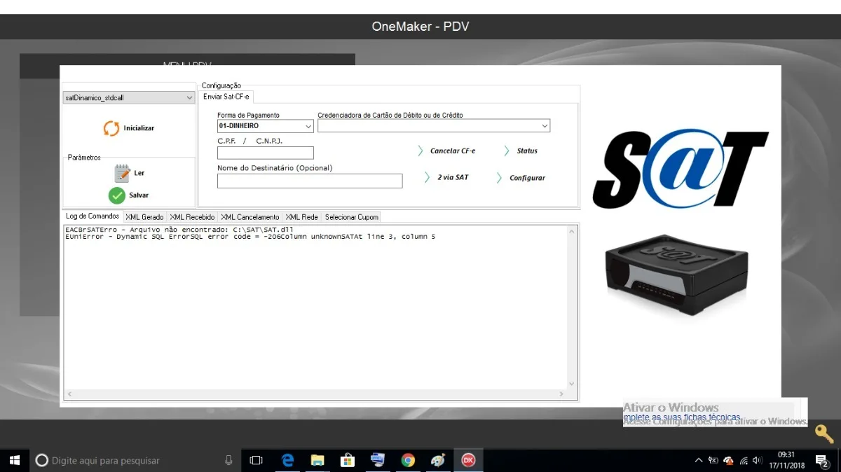Click the green Salvar checkmark icon

pos(116,195)
